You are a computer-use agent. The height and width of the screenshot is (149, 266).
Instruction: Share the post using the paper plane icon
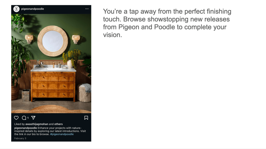point(33,118)
